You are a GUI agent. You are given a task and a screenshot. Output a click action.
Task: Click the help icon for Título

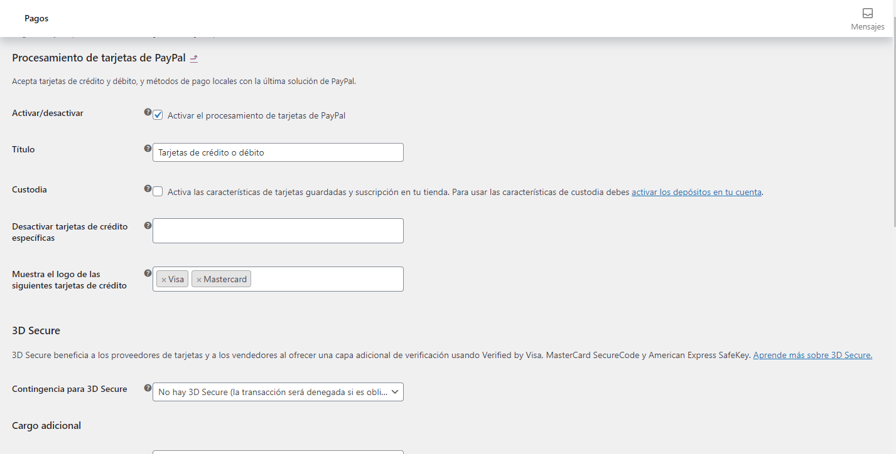point(148,149)
